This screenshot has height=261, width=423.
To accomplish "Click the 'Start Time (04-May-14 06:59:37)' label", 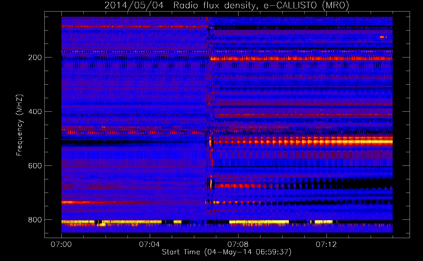I will pos(227,252).
